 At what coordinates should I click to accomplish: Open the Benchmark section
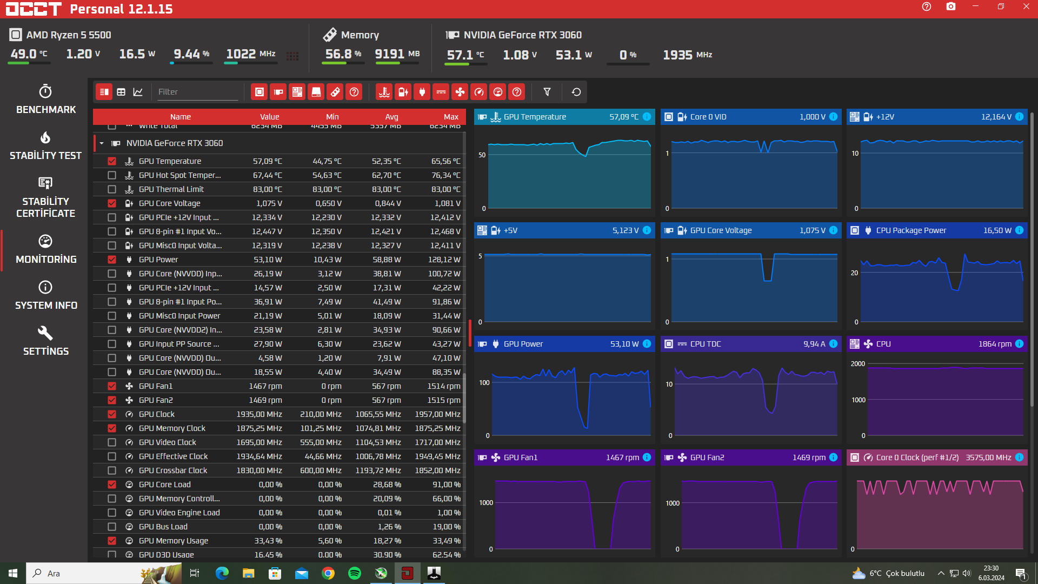click(x=45, y=99)
